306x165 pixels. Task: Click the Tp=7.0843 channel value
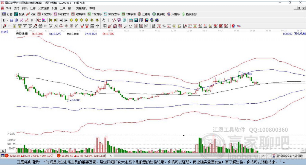(x=37, y=34)
